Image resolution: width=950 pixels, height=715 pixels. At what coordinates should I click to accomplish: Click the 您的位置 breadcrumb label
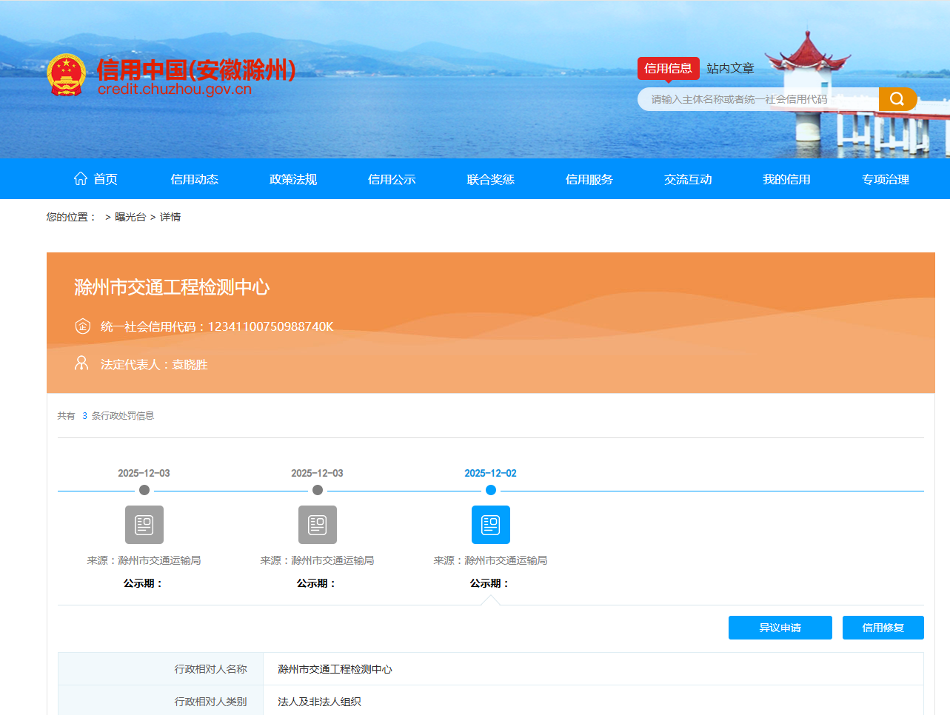click(x=71, y=217)
